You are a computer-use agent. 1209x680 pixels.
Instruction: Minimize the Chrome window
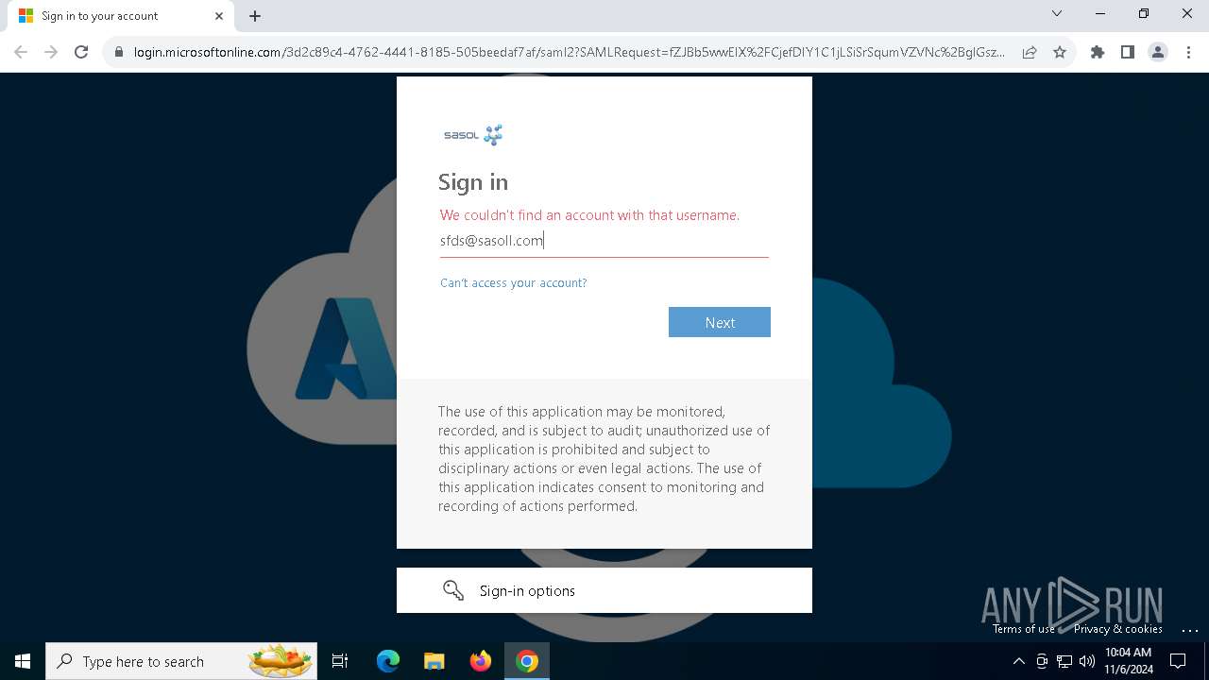[1100, 13]
